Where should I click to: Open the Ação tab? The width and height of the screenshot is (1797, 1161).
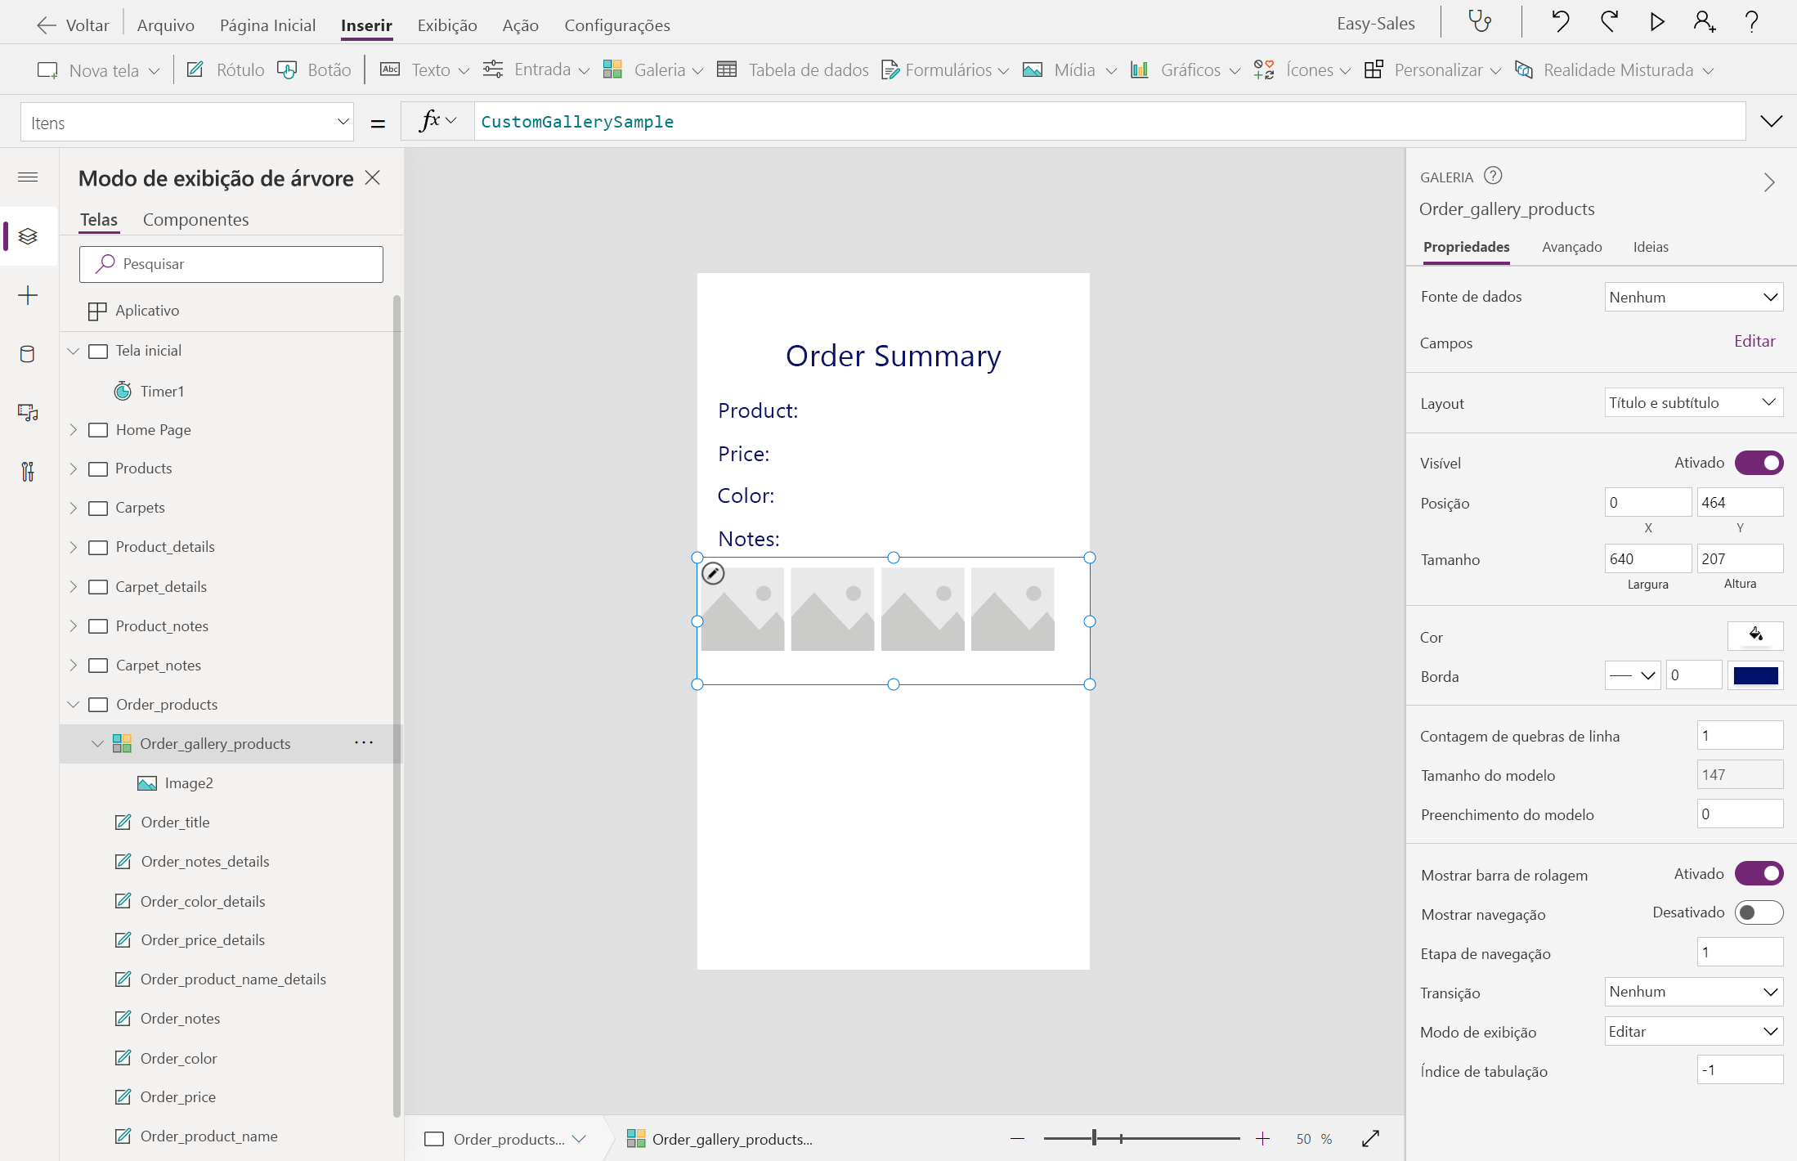point(520,25)
